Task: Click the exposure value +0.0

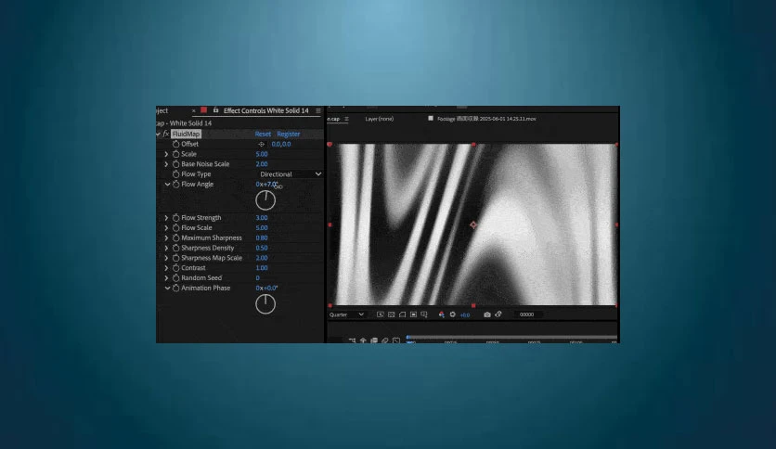Action: (x=465, y=315)
